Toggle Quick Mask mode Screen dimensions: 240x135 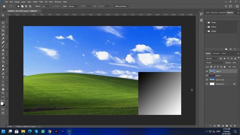coord(3,109)
